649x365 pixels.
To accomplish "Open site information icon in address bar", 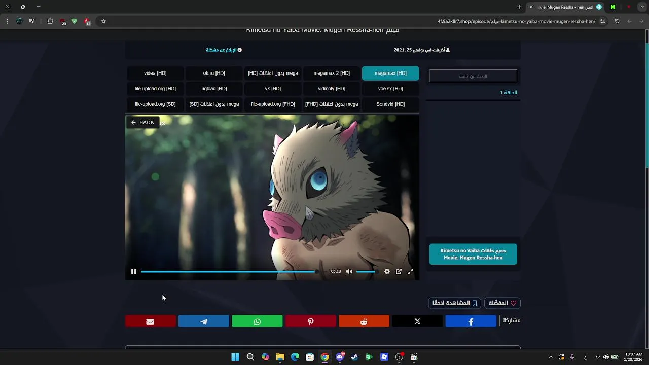I will [x=602, y=21].
